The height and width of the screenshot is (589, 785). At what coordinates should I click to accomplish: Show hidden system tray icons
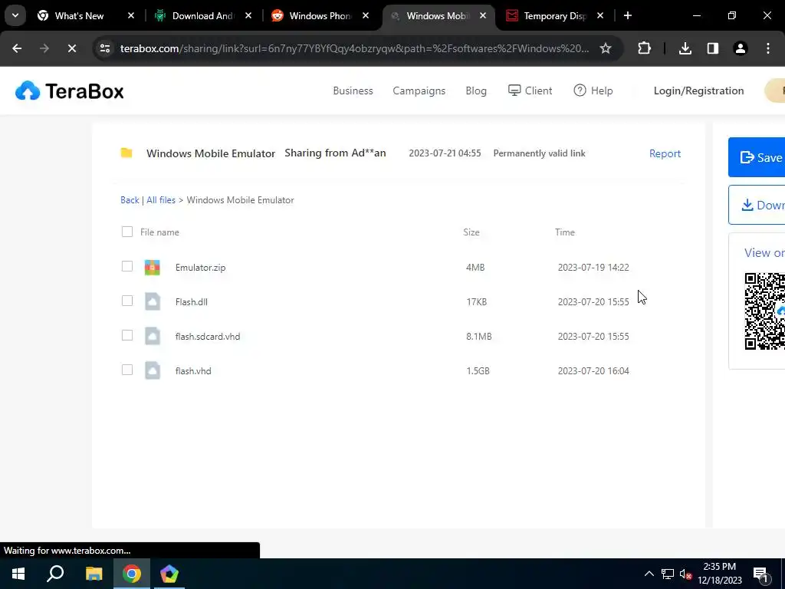[x=649, y=574]
